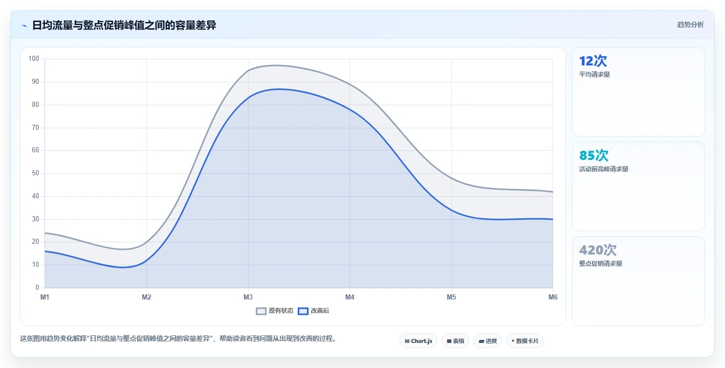The height and width of the screenshot is (368, 725).
Task: Click the M6 x-axis label
Action: click(x=553, y=297)
